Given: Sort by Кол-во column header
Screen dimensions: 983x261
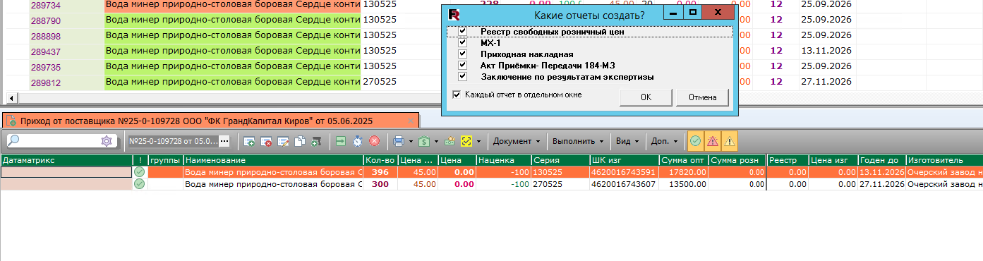Looking at the screenshot, I should click(380, 160).
